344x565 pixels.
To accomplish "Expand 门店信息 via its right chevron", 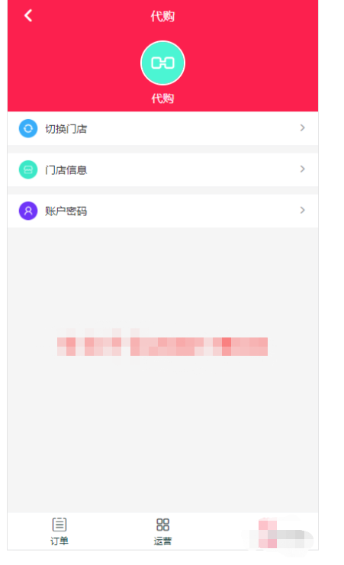I will coord(302,169).
